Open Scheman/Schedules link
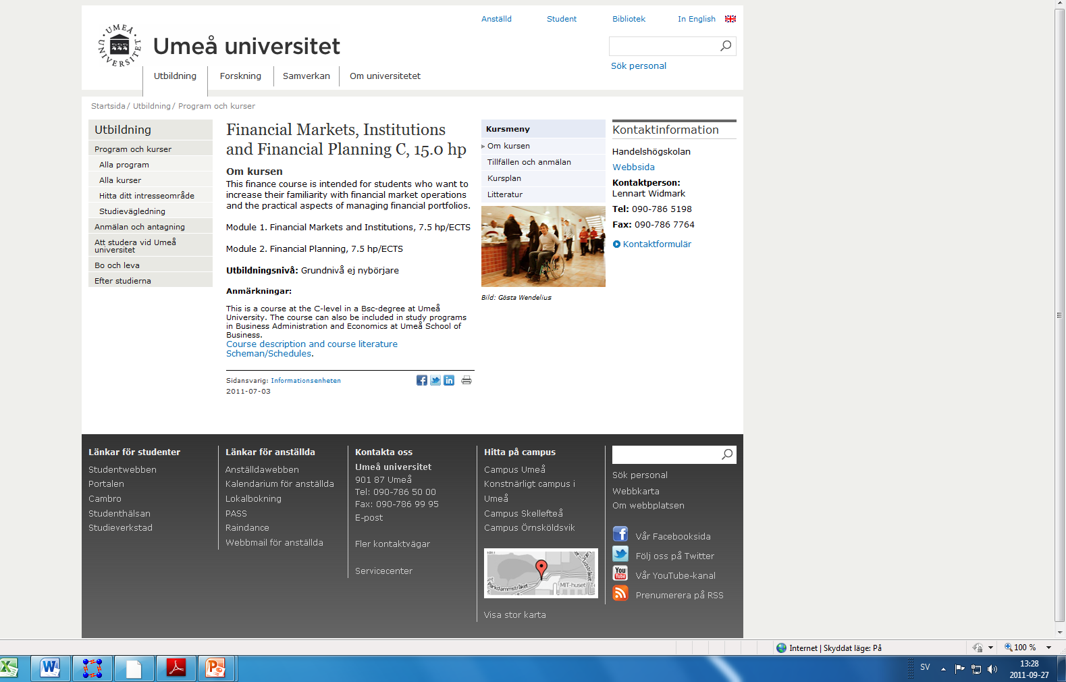 click(269, 354)
